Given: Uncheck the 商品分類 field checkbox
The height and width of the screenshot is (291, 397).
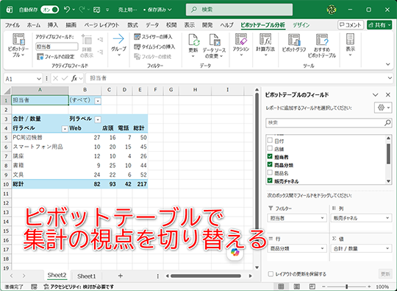Looking at the screenshot, I should (270, 164).
